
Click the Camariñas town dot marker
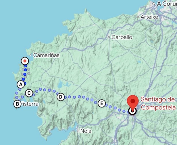(30, 55)
